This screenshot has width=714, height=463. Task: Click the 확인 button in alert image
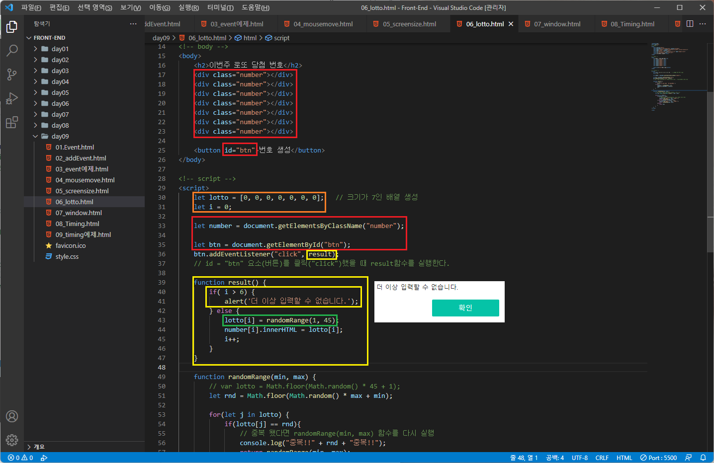[x=465, y=308]
